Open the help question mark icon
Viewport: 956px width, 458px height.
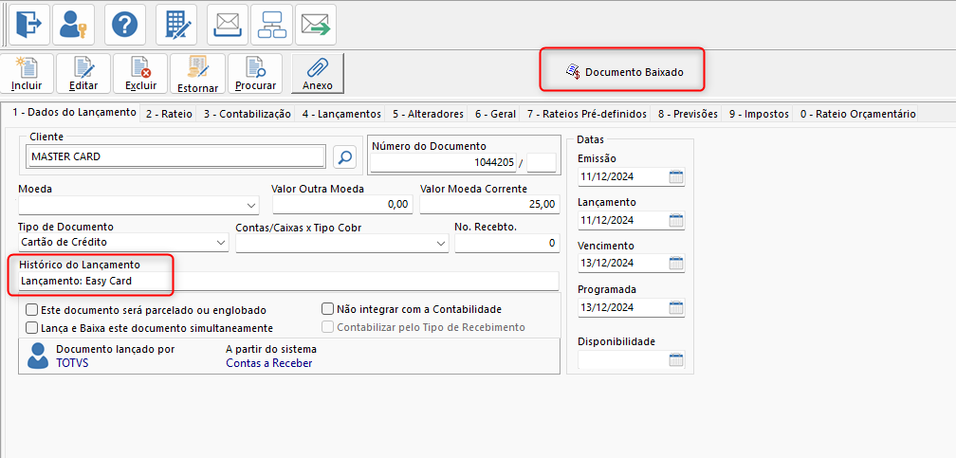point(124,24)
